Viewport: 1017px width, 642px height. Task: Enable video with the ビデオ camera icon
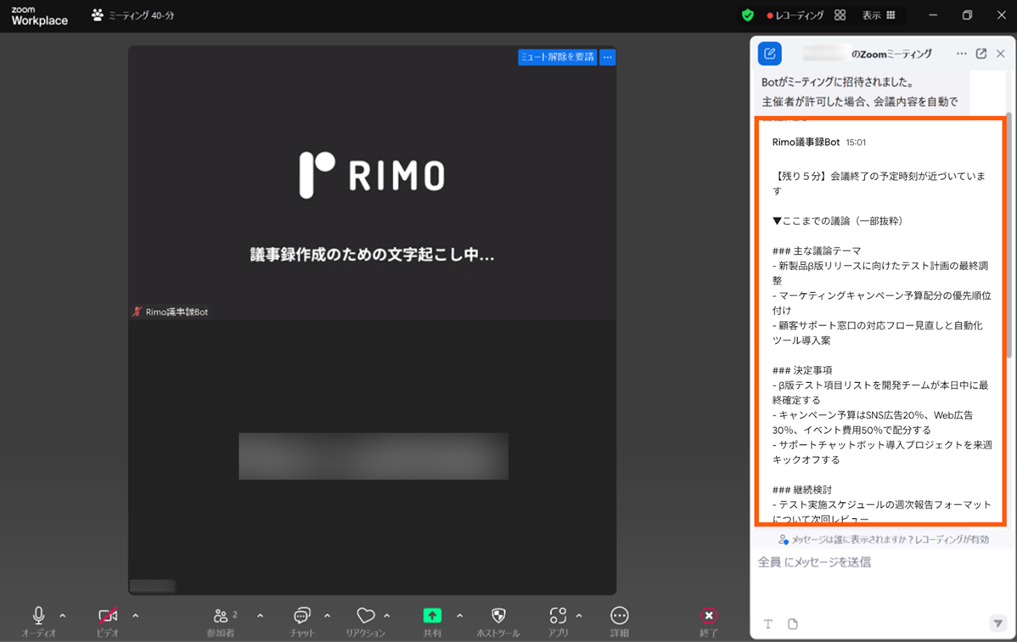coord(107,615)
